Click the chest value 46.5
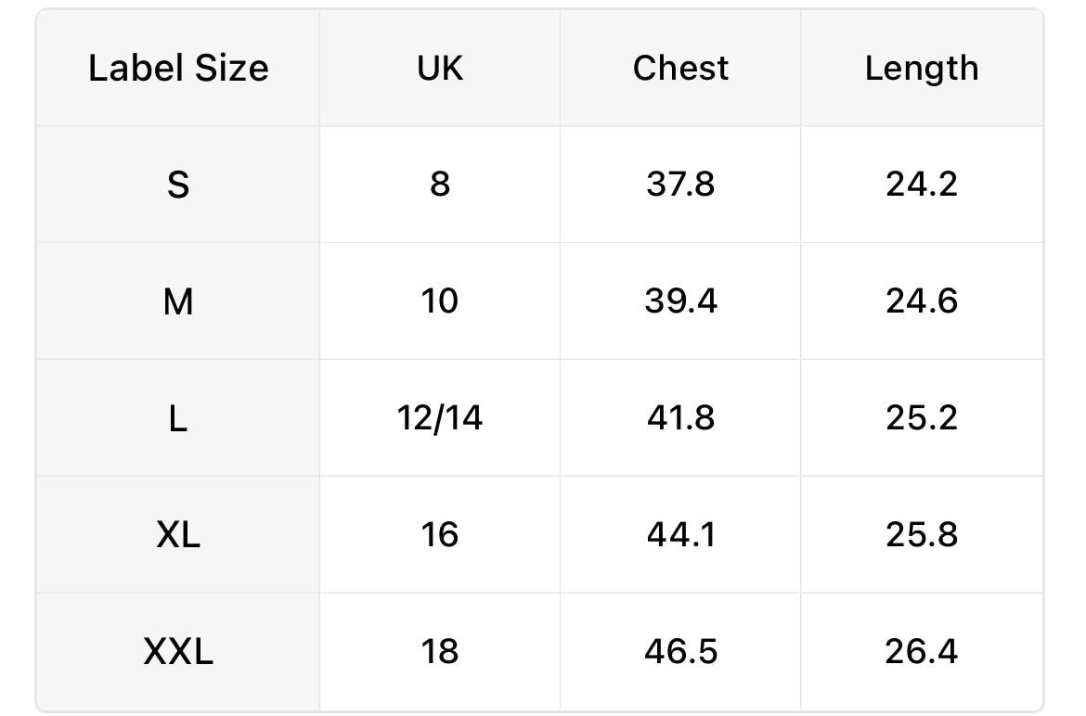Image resolution: width=1086 pixels, height=716 pixels. point(680,652)
